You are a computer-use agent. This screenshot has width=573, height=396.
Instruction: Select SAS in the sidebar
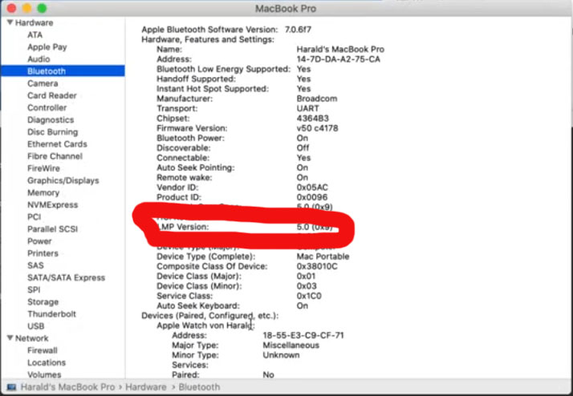click(35, 265)
